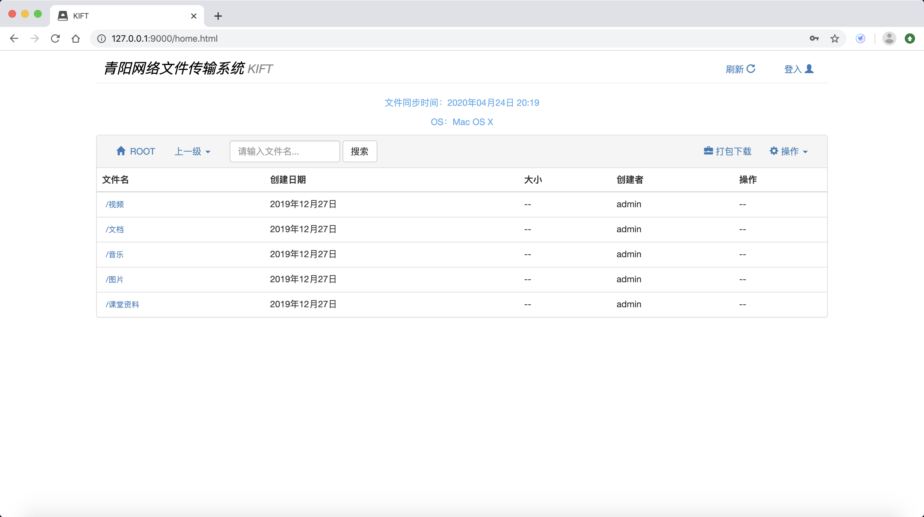Open the /视频 folder
This screenshot has height=517, width=924.
(x=115, y=204)
